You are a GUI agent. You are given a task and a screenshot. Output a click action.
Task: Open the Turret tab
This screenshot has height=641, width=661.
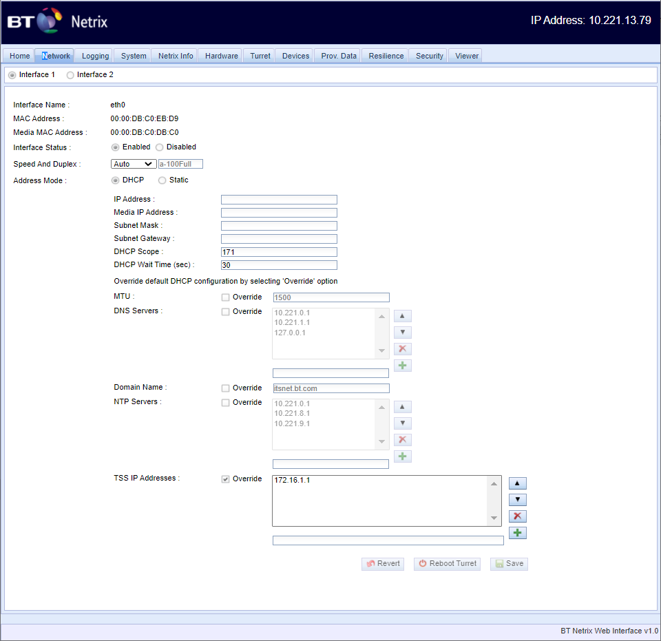[x=260, y=56]
